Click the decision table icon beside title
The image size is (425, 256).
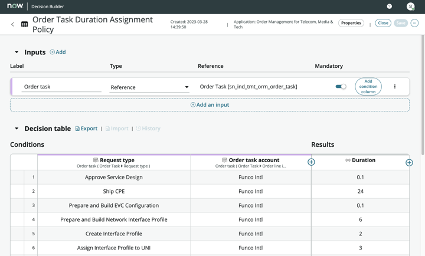point(24,24)
